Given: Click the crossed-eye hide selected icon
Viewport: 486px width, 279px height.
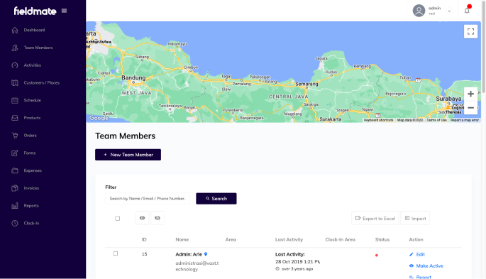Looking at the screenshot, I should click(x=158, y=218).
